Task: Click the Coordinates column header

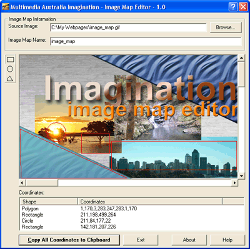Action: [150, 202]
